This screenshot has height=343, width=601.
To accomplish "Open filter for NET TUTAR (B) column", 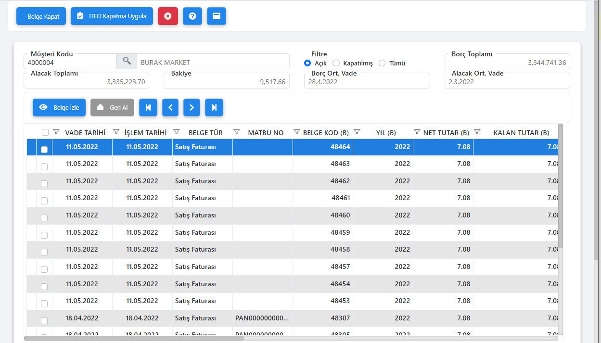I will (417, 132).
